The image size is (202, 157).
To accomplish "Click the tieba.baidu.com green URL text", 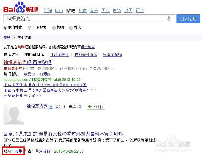I will pos(42,80).
